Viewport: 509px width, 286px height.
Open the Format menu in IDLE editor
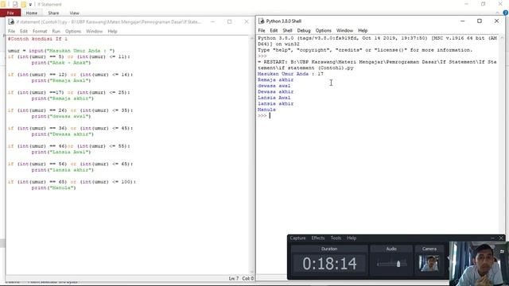tap(40, 31)
